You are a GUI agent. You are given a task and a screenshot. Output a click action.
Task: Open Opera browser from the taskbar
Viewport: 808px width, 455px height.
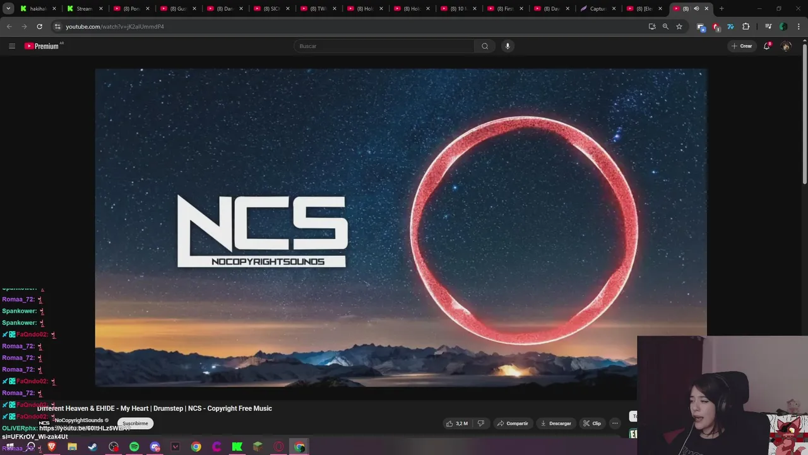(x=278, y=447)
